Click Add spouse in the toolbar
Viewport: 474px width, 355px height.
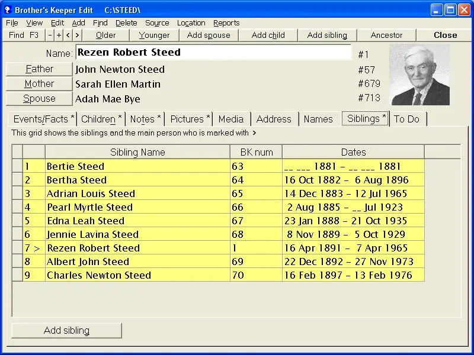(x=209, y=35)
